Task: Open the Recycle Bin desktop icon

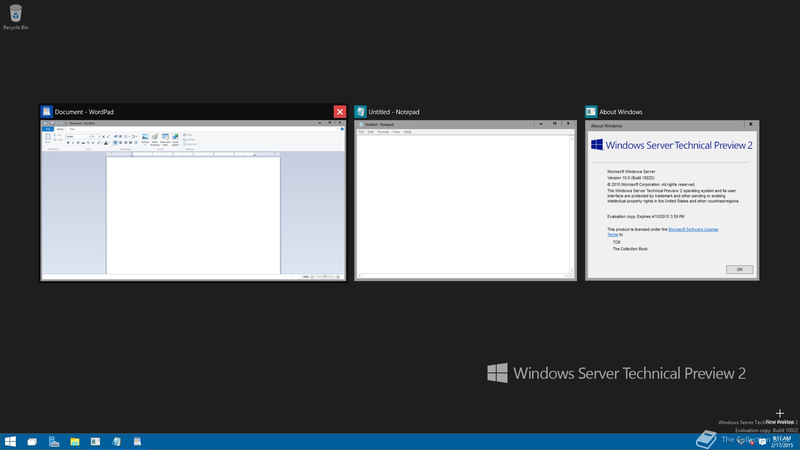Action: coord(16,17)
